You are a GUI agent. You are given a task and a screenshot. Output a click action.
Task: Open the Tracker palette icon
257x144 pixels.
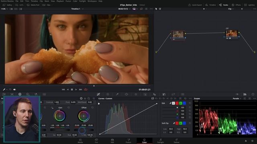136,94
